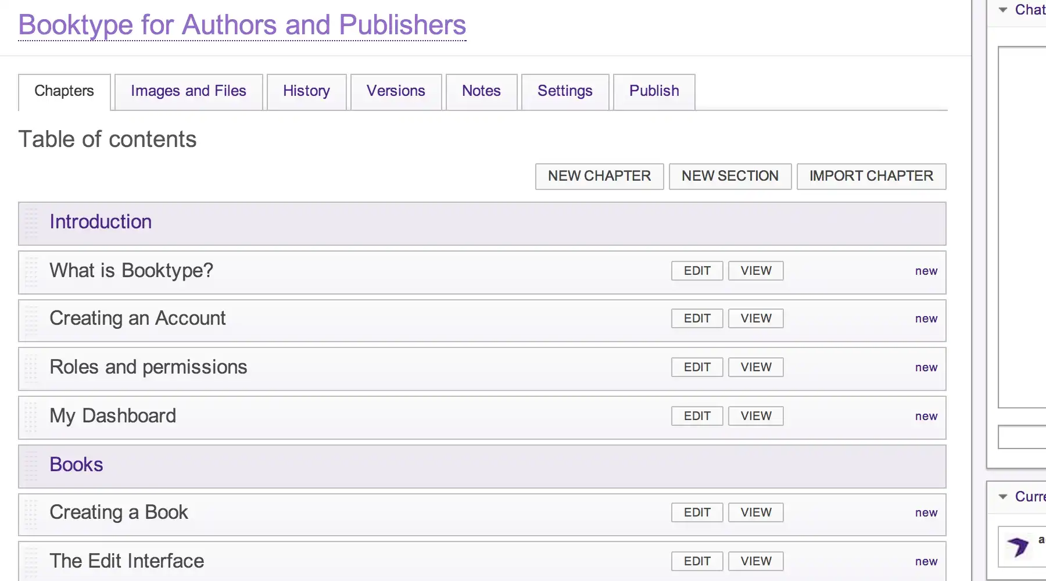Screen dimensions: 1046x581
Task: Click drag handle beside Creating a Book
Action: click(31, 514)
